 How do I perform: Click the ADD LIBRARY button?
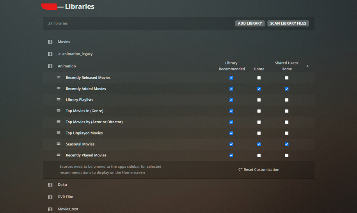pos(250,23)
